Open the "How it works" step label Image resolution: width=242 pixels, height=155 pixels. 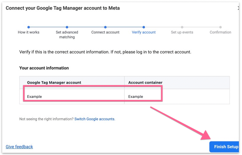28,32
